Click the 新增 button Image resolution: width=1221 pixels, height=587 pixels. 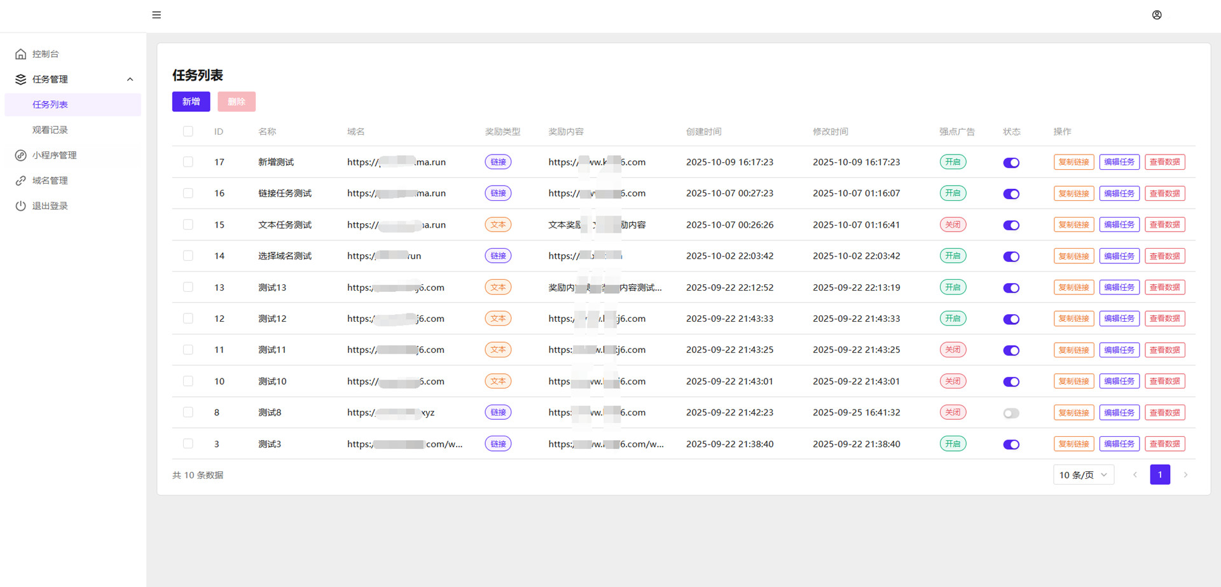point(191,102)
